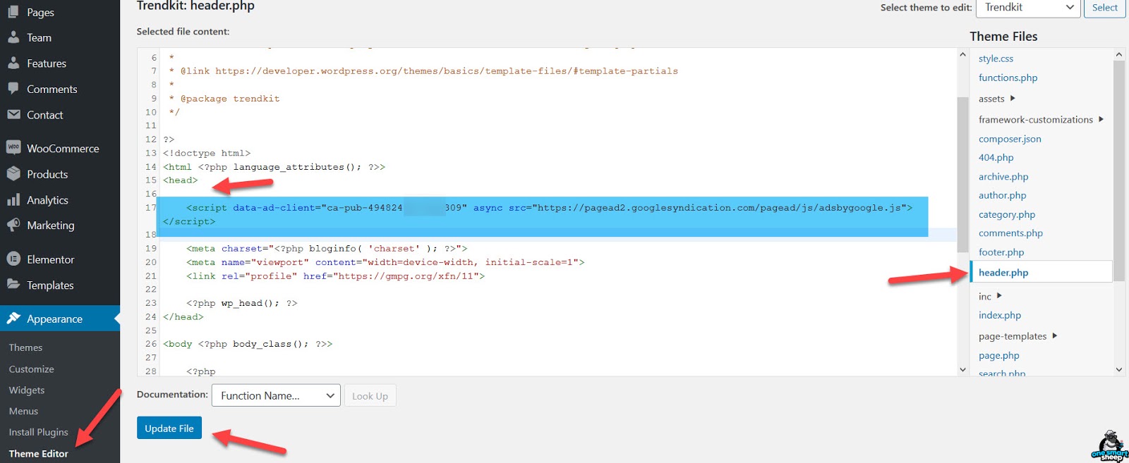Open composer.json file
1129x463 pixels.
tap(1010, 139)
